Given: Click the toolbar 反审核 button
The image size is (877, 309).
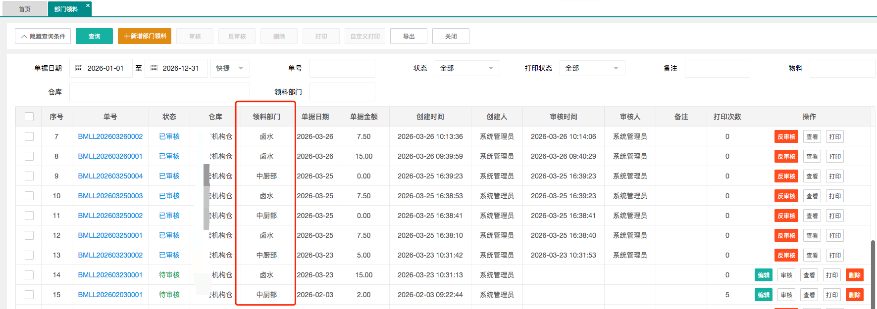Looking at the screenshot, I should [x=237, y=36].
